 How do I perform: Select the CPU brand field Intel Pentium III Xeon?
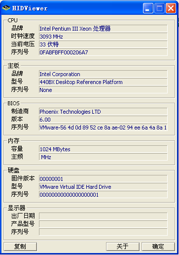pos(103,29)
